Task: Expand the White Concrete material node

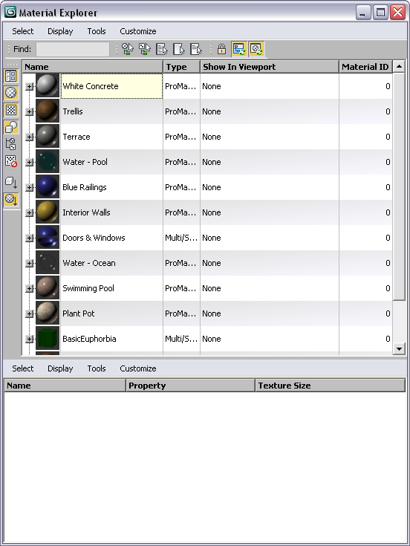Action: 30,86
